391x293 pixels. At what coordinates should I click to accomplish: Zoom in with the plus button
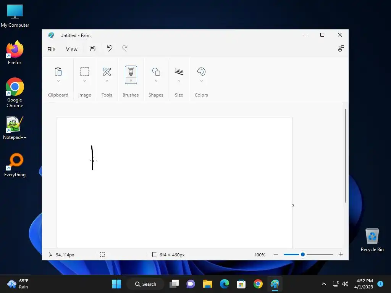click(x=341, y=254)
